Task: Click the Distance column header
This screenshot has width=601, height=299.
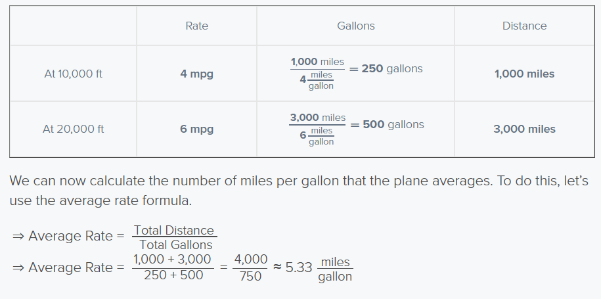Action: coord(524,26)
